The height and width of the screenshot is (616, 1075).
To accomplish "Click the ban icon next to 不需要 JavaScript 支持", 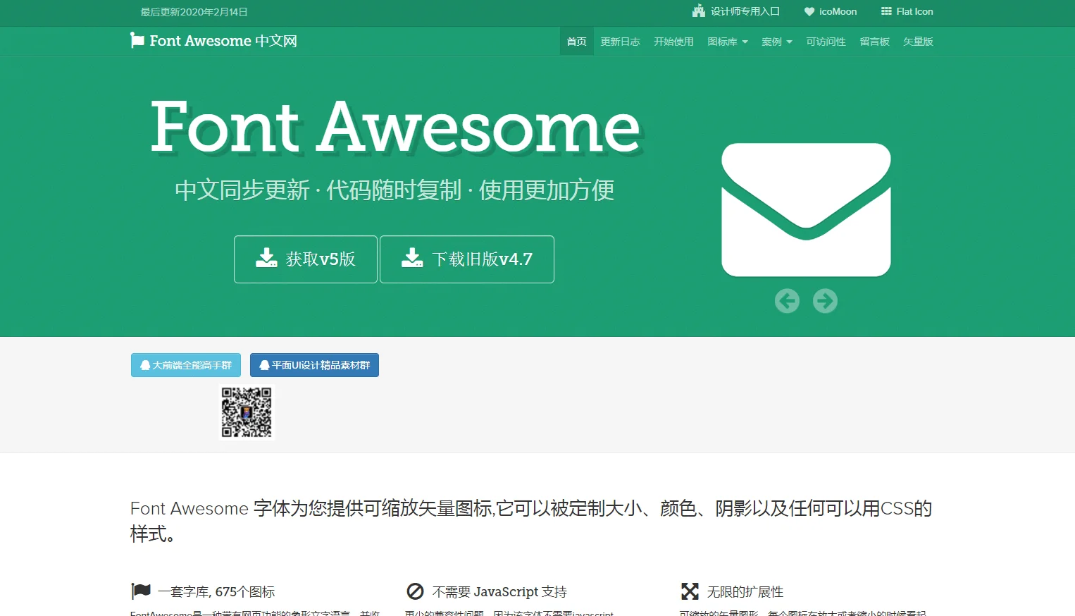I will pyautogui.click(x=415, y=591).
